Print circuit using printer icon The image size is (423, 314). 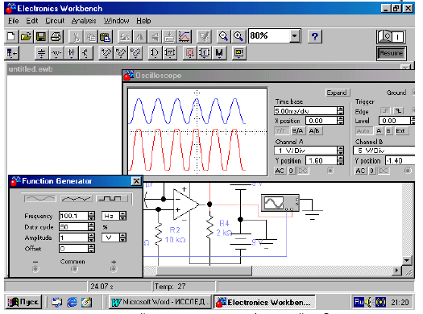click(x=56, y=36)
